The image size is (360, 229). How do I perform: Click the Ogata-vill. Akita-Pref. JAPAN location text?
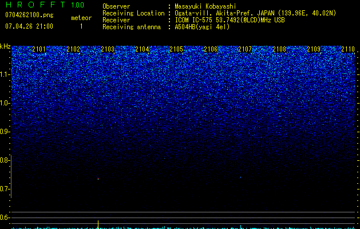click(255, 13)
